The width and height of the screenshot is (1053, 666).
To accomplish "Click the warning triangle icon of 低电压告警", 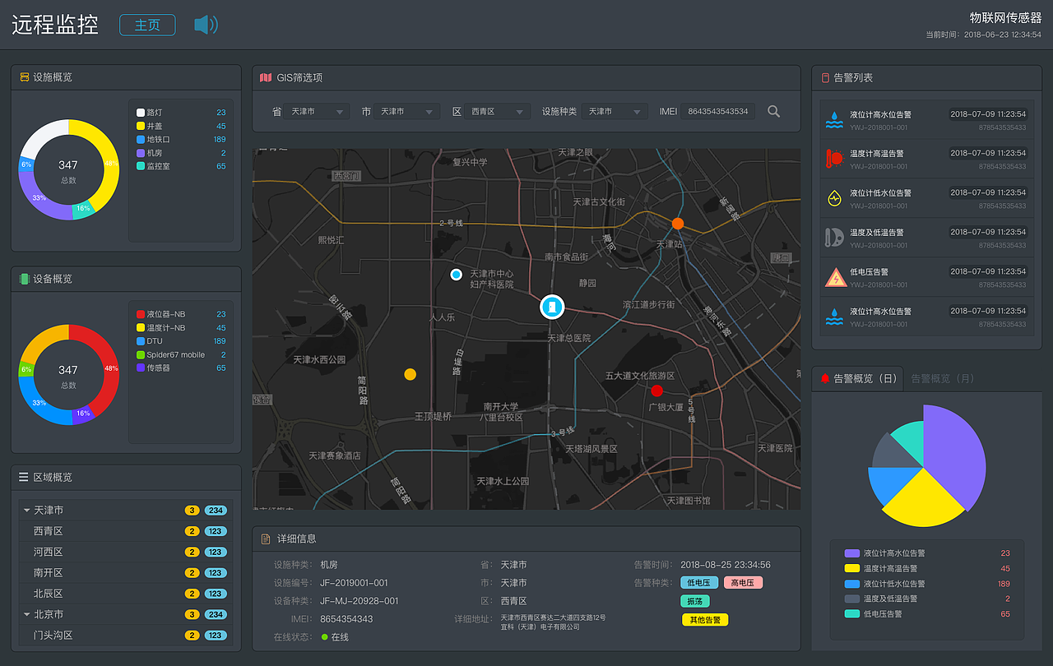I will [x=835, y=277].
